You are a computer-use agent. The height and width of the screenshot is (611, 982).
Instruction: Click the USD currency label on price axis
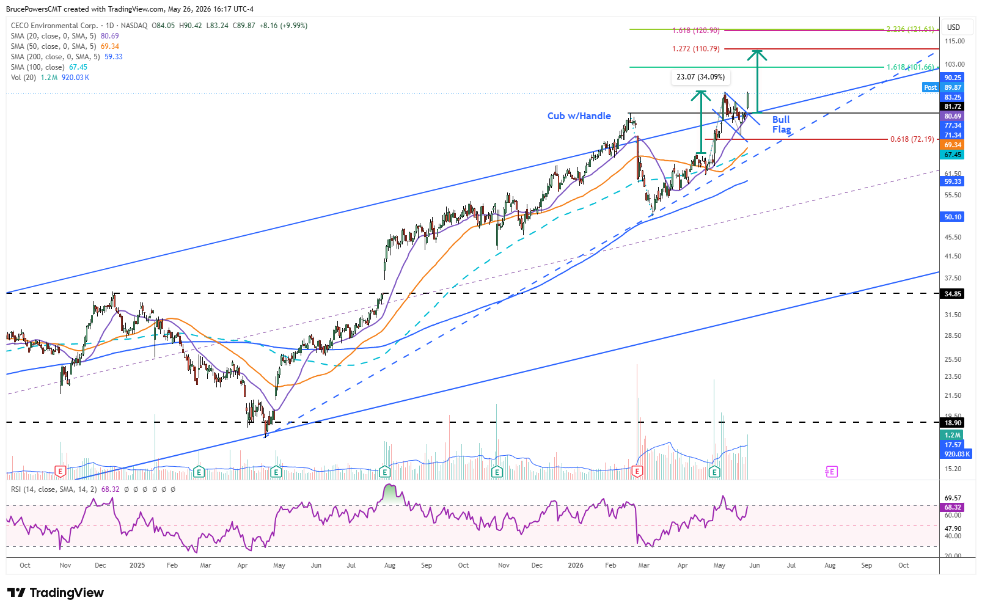tap(953, 27)
